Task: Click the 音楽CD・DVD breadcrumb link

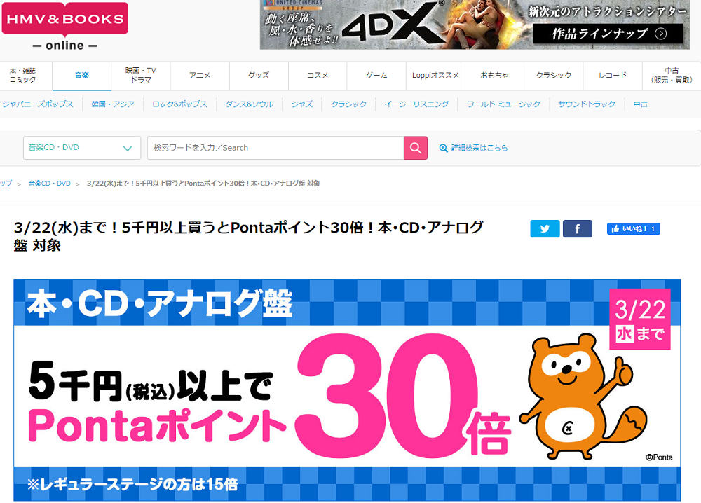Action: click(50, 184)
